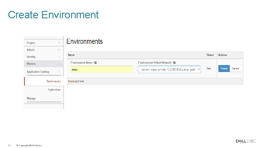Screen dimensions: 263x148
Task: Click the Environment Name input field
Action: point(102,69)
